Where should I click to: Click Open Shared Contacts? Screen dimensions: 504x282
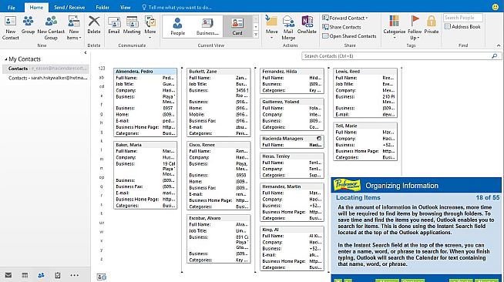pyautogui.click(x=349, y=36)
